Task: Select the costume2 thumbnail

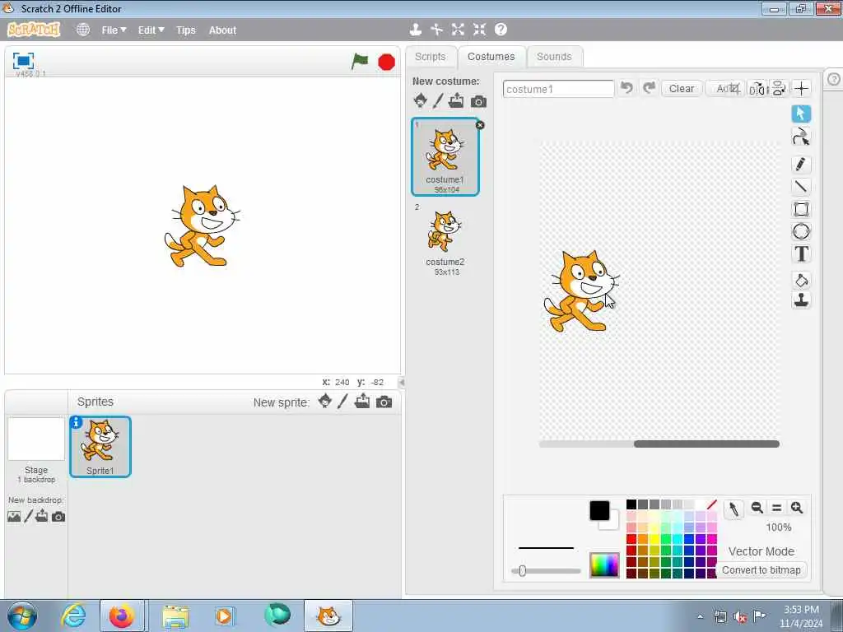Action: pyautogui.click(x=445, y=239)
